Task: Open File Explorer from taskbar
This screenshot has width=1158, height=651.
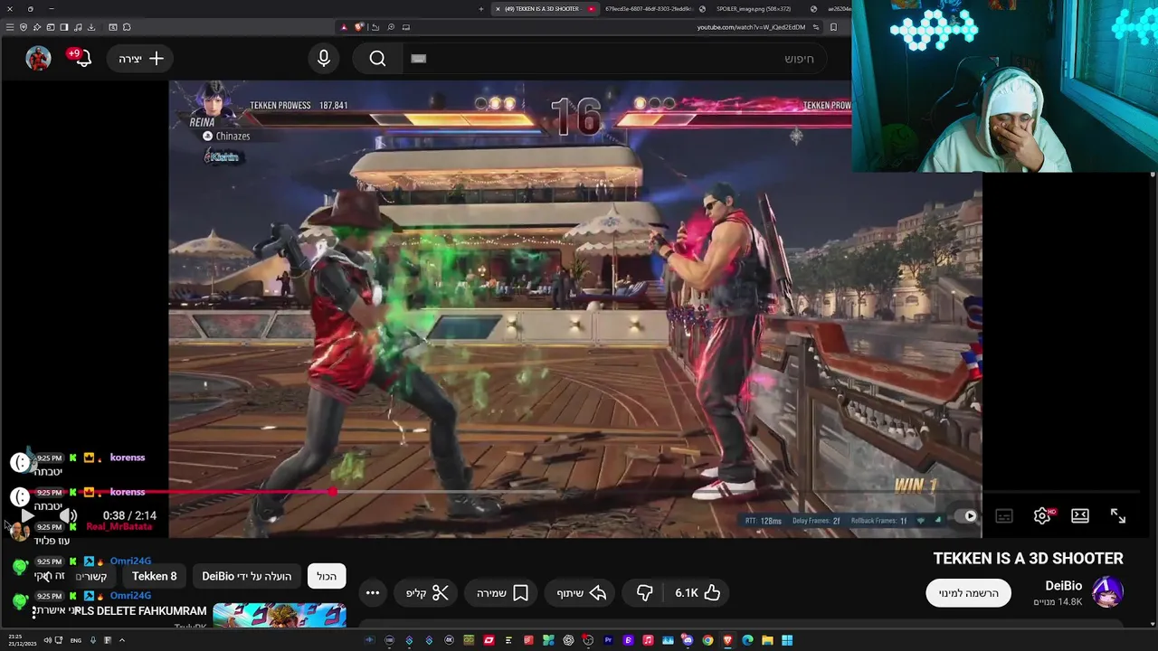Action: tap(767, 641)
